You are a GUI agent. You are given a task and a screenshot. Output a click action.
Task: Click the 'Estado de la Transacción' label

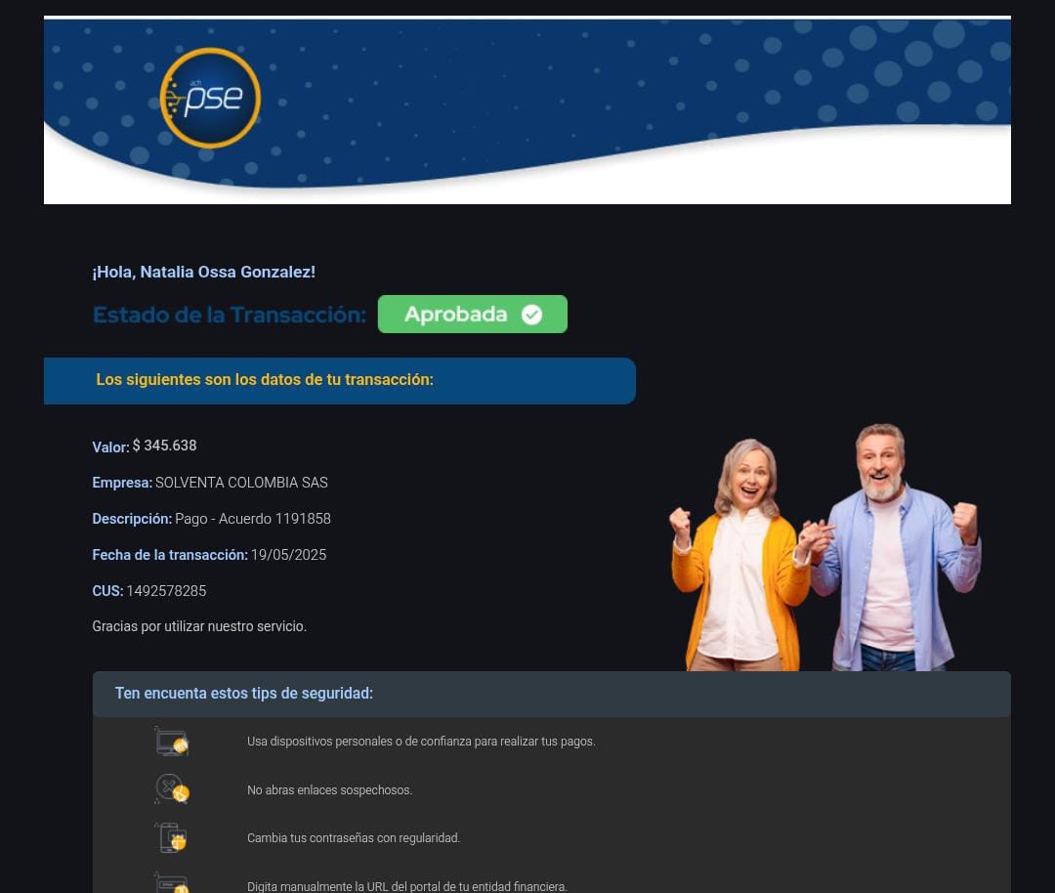[x=230, y=315]
